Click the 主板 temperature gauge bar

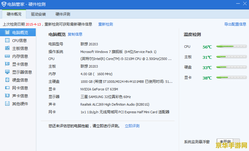[232, 57]
